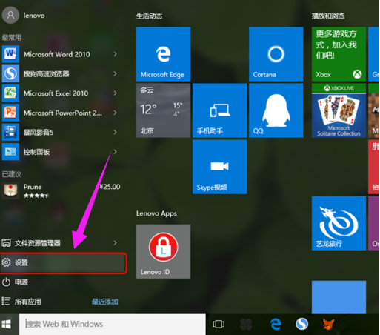
Task: Expand jump list for 暴风影音5
Action: click(x=115, y=132)
